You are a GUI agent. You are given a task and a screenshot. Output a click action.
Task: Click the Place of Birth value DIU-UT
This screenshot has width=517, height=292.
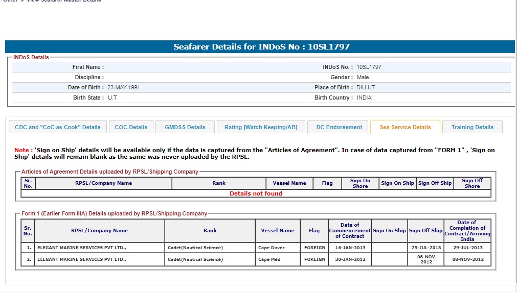tap(366, 87)
